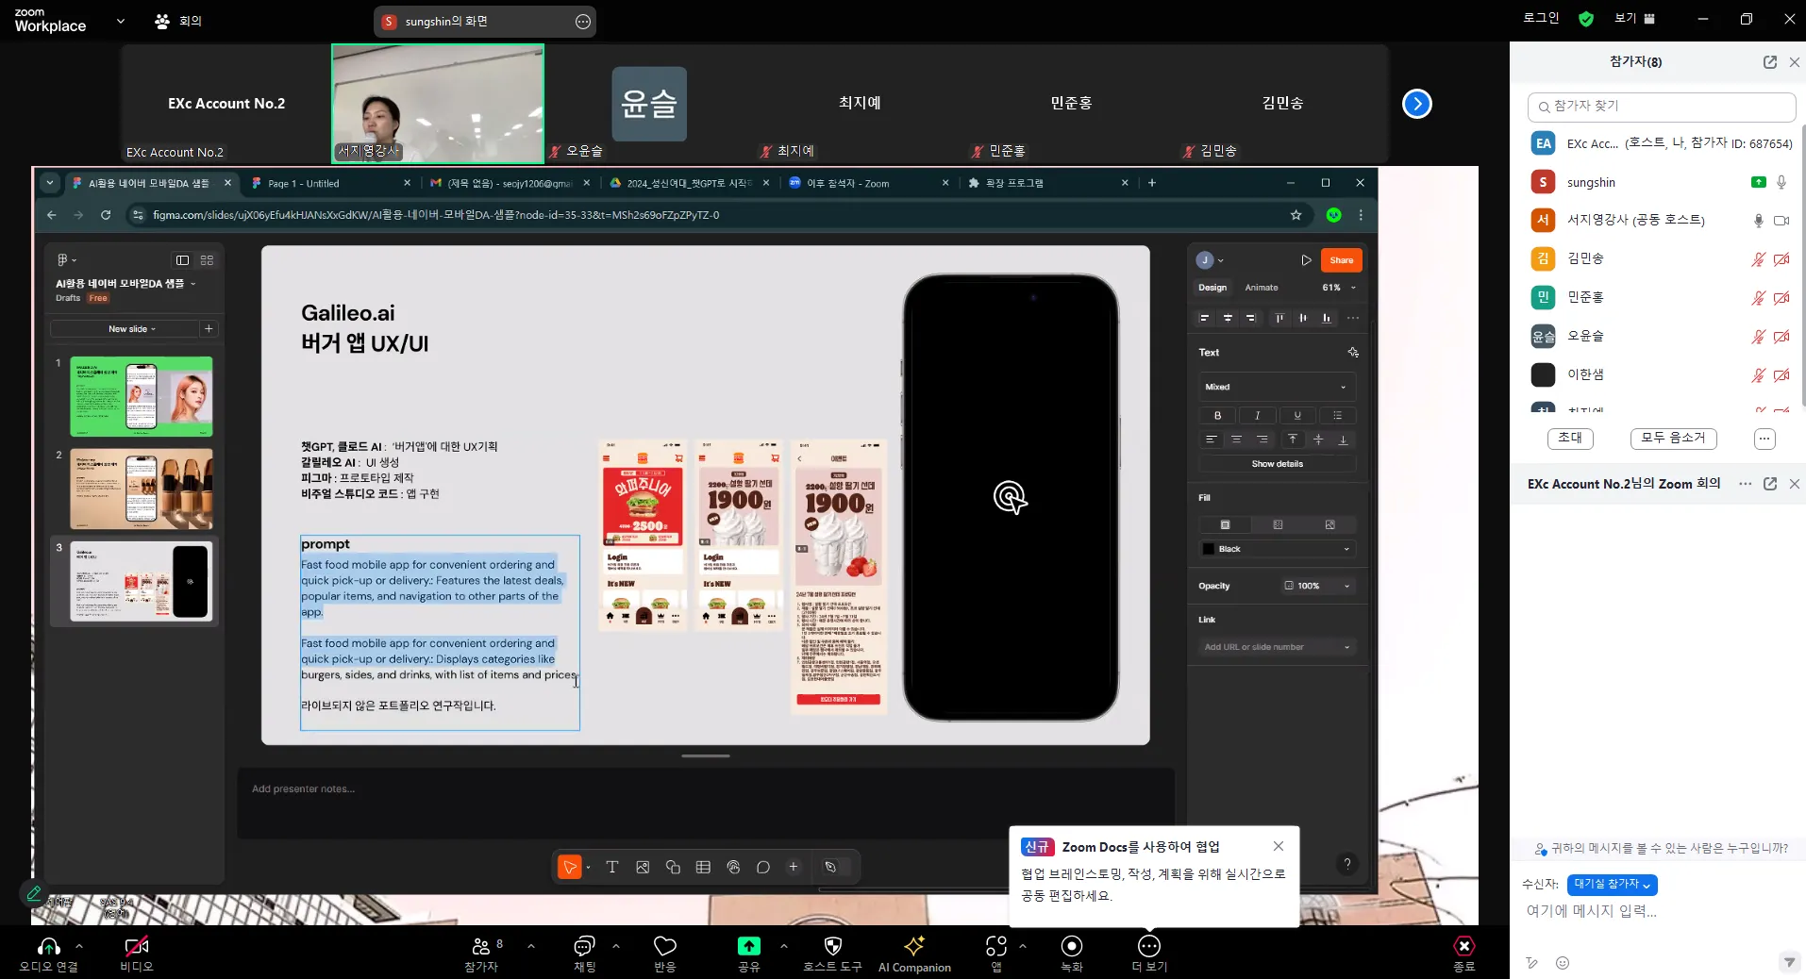Align selection to left edge in Figma

1204,318
